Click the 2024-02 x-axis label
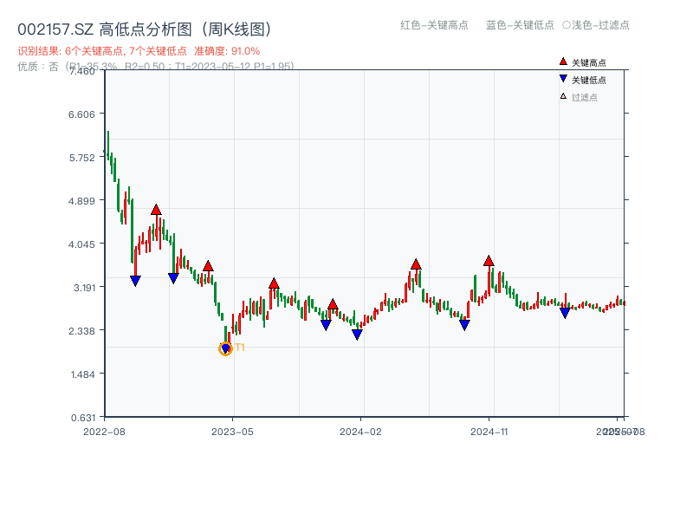693x520 pixels. pos(360,432)
